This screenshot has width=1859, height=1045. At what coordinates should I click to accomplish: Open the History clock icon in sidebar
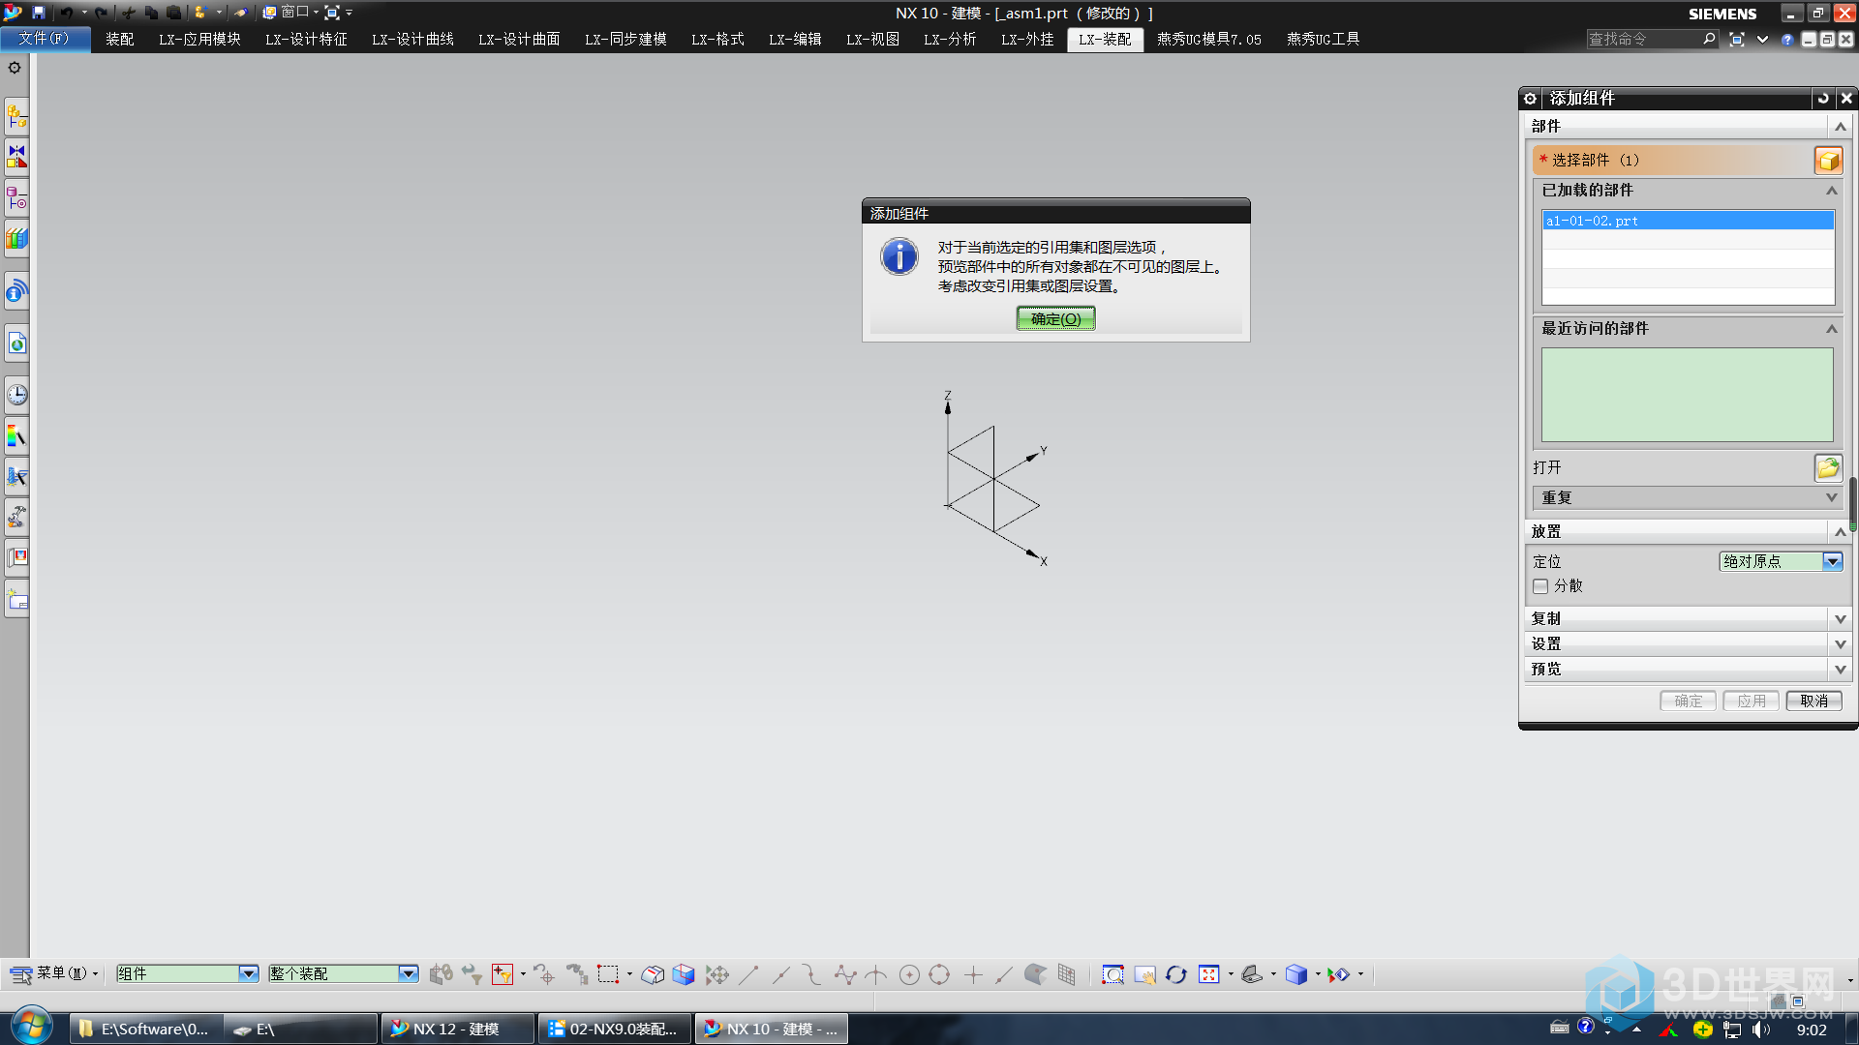pyautogui.click(x=16, y=395)
